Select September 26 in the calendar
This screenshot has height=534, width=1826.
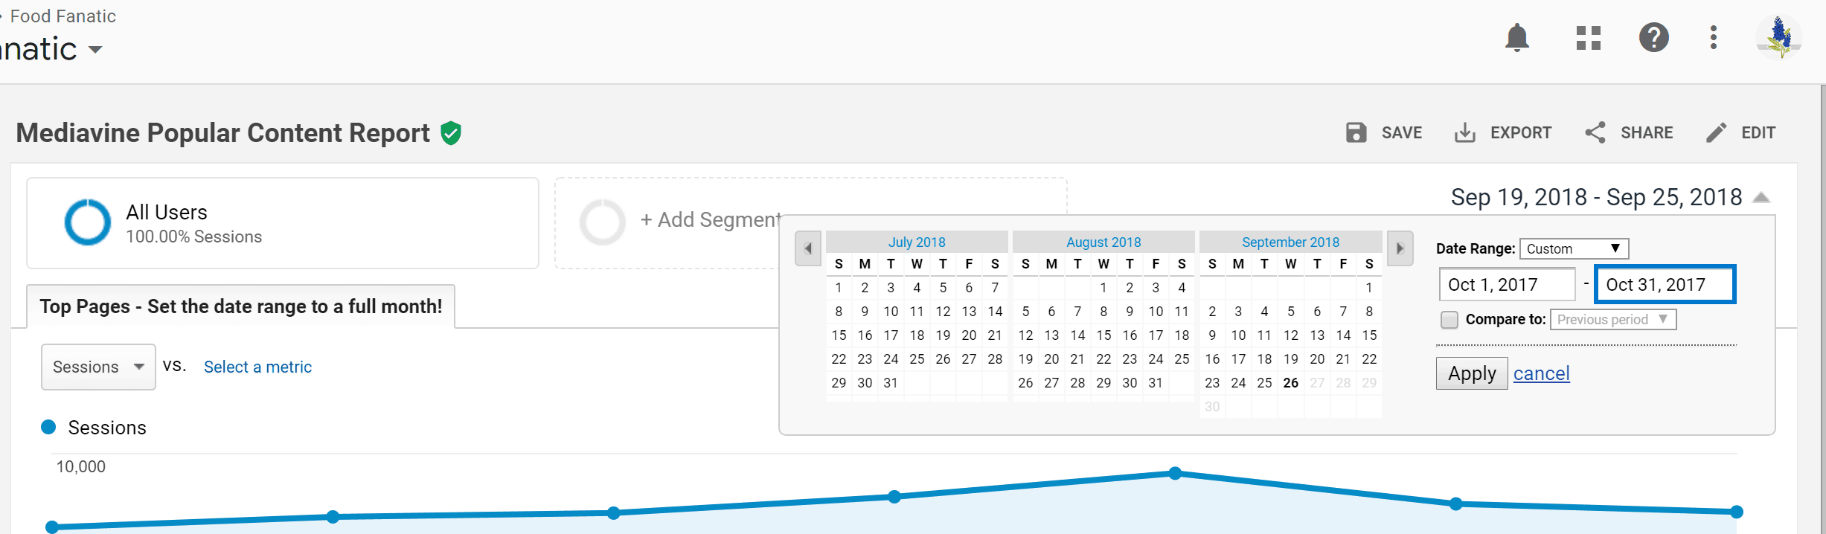pyautogui.click(x=1290, y=382)
